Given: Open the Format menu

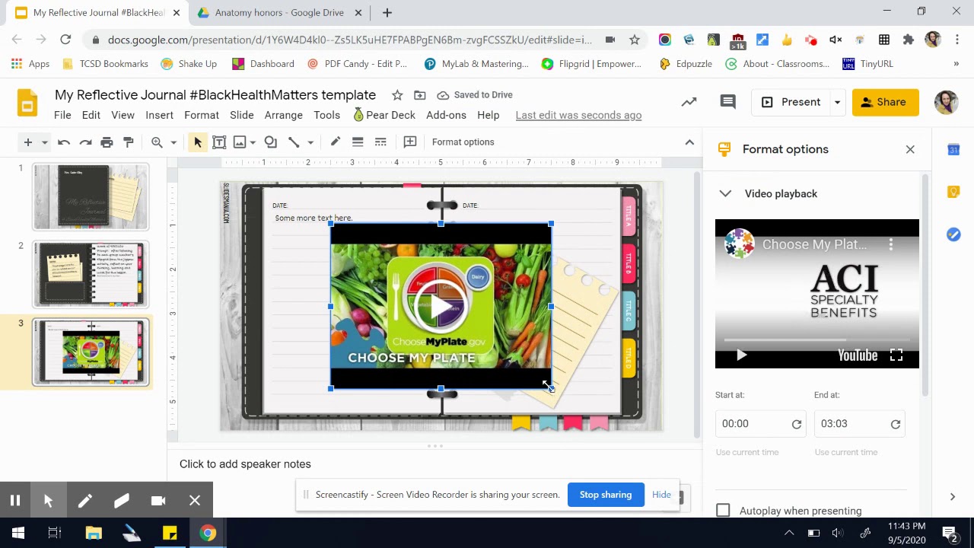Looking at the screenshot, I should pos(202,115).
